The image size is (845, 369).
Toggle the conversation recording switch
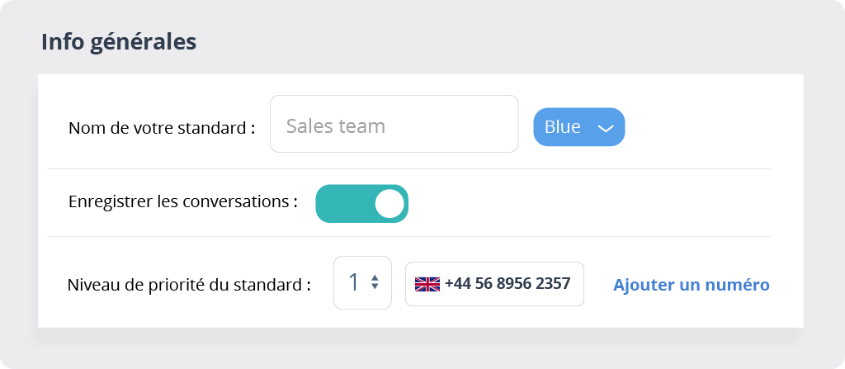coord(361,203)
